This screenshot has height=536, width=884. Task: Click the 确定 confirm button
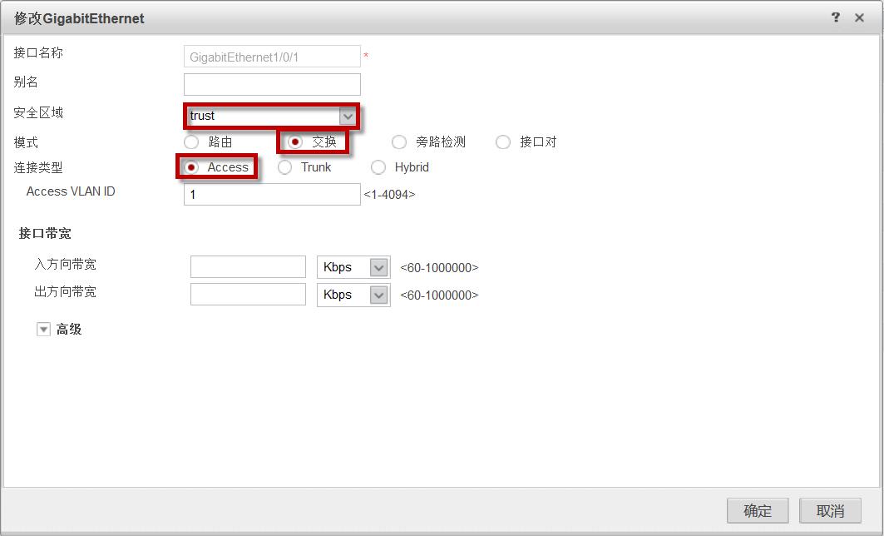pos(758,510)
